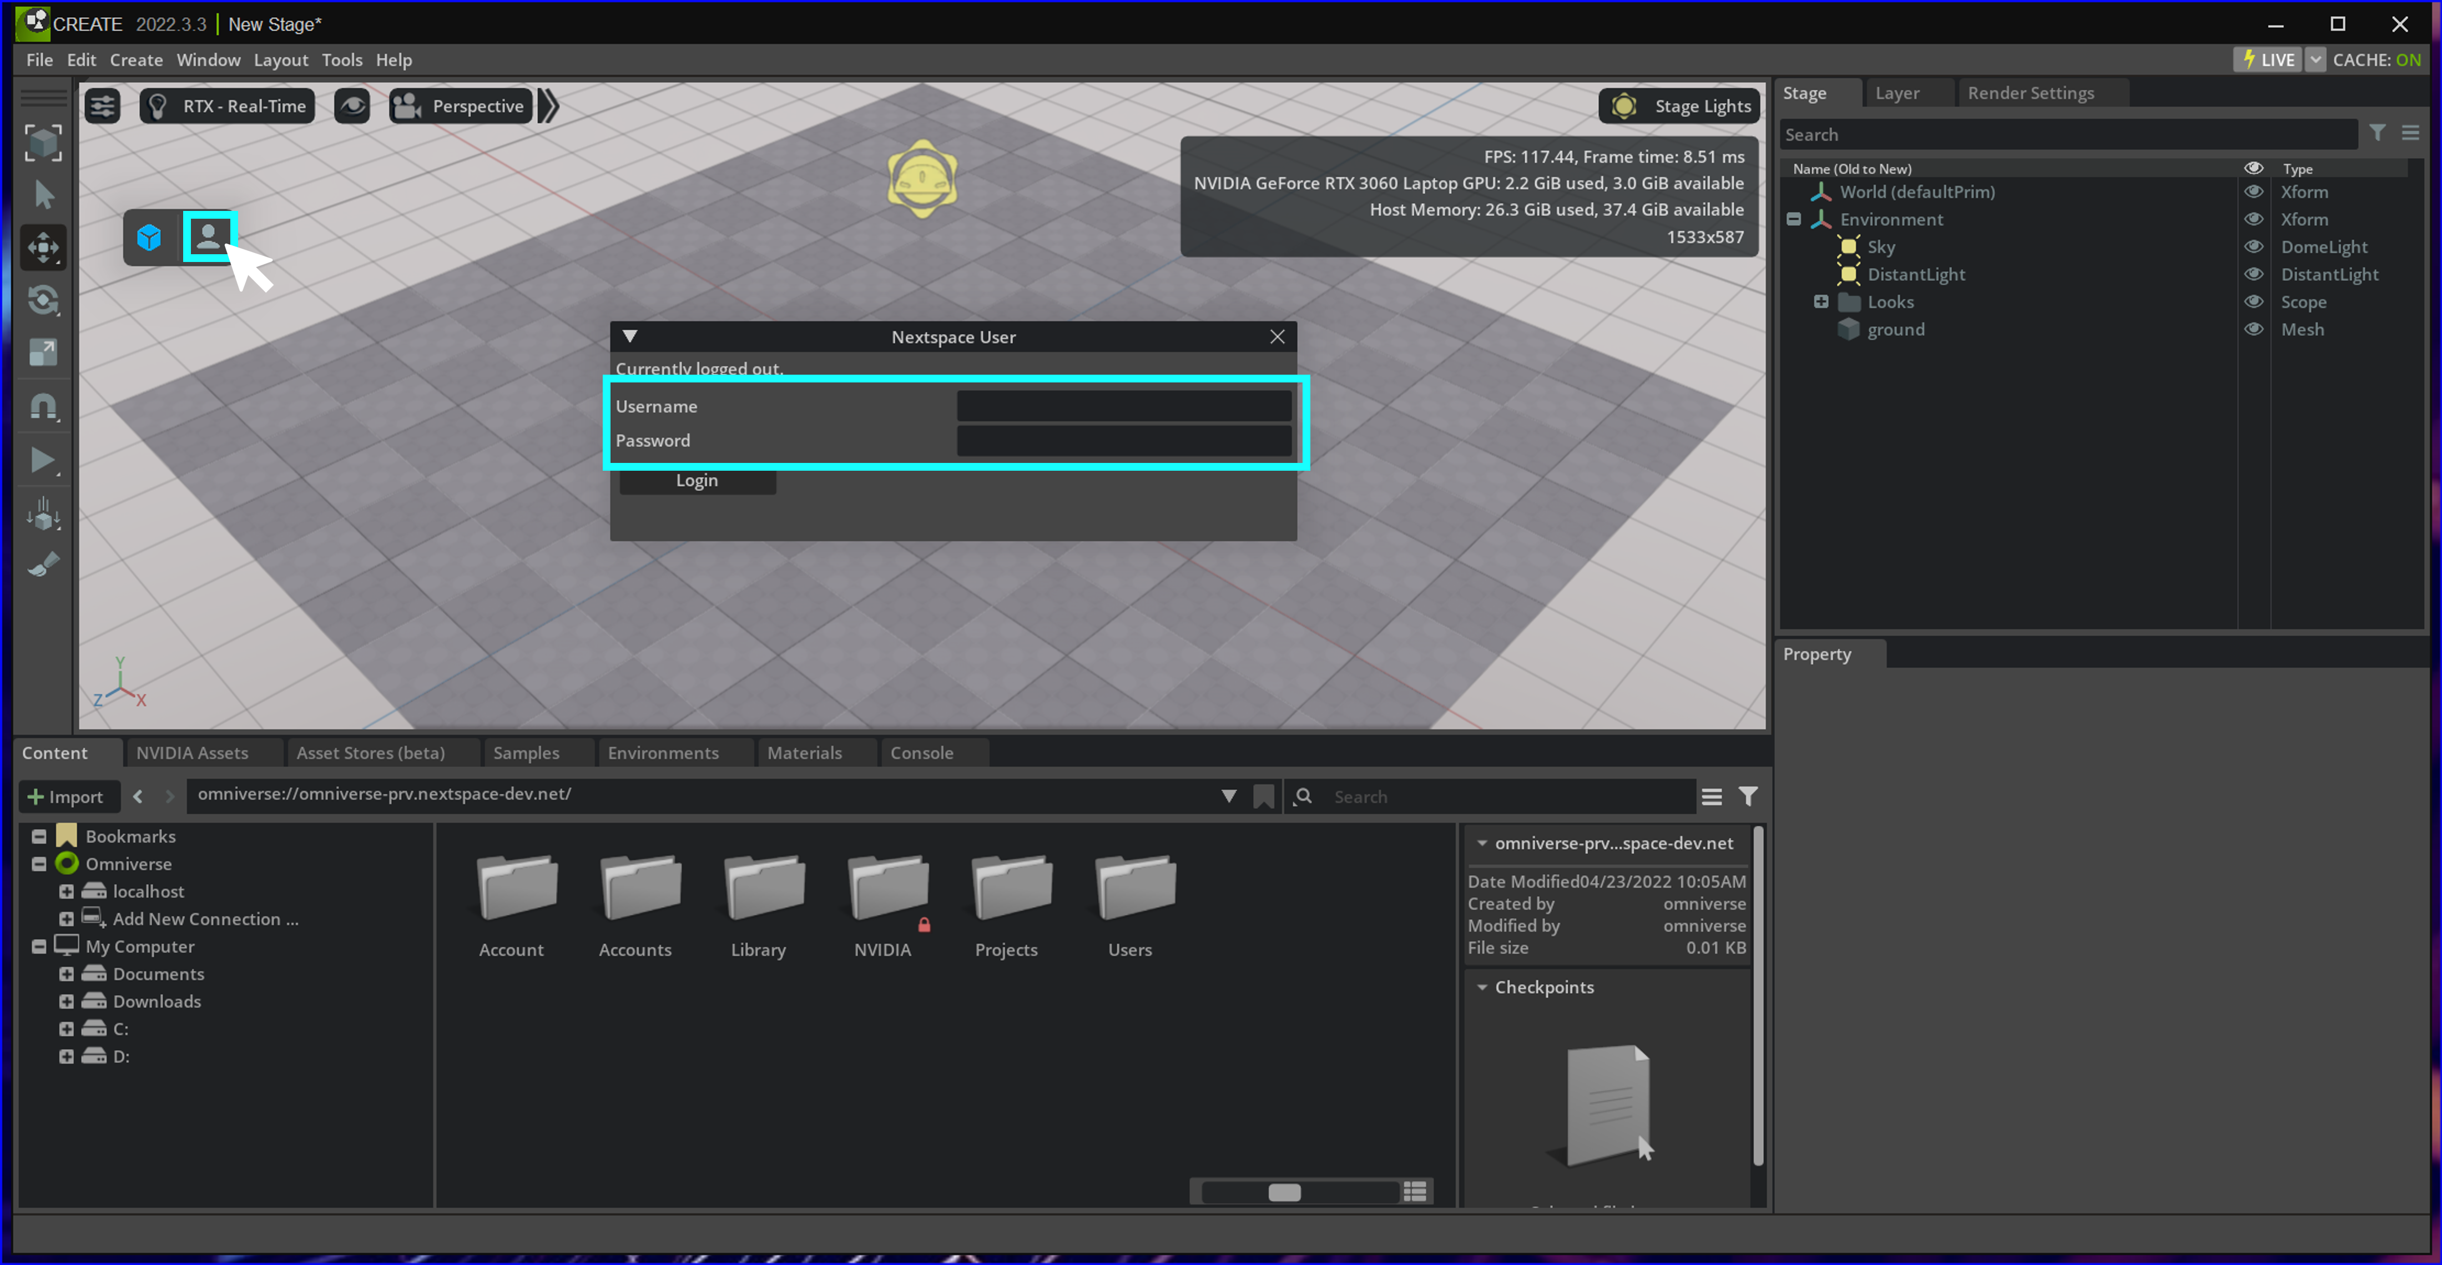The image size is (2442, 1265).
Task: Click the Play simulation button
Action: [x=42, y=460]
